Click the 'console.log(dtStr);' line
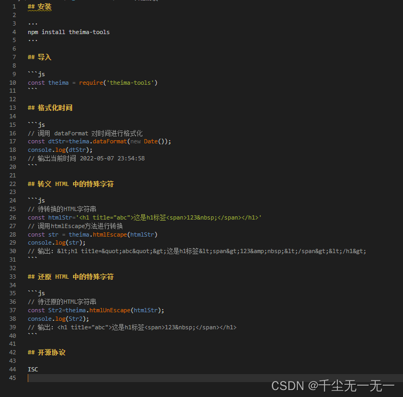 [x=60, y=150]
